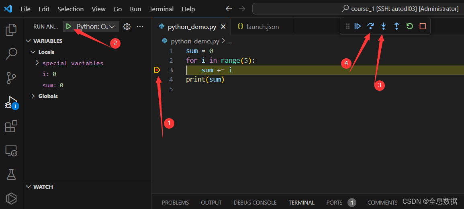464x209 pixels.
Task: Open the Help menu
Action: (x=188, y=9)
